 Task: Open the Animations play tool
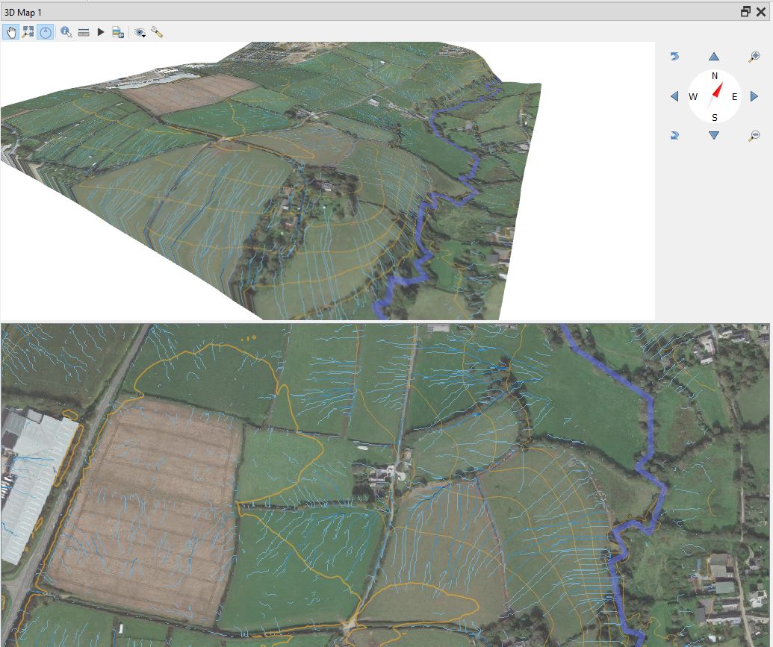(x=101, y=32)
